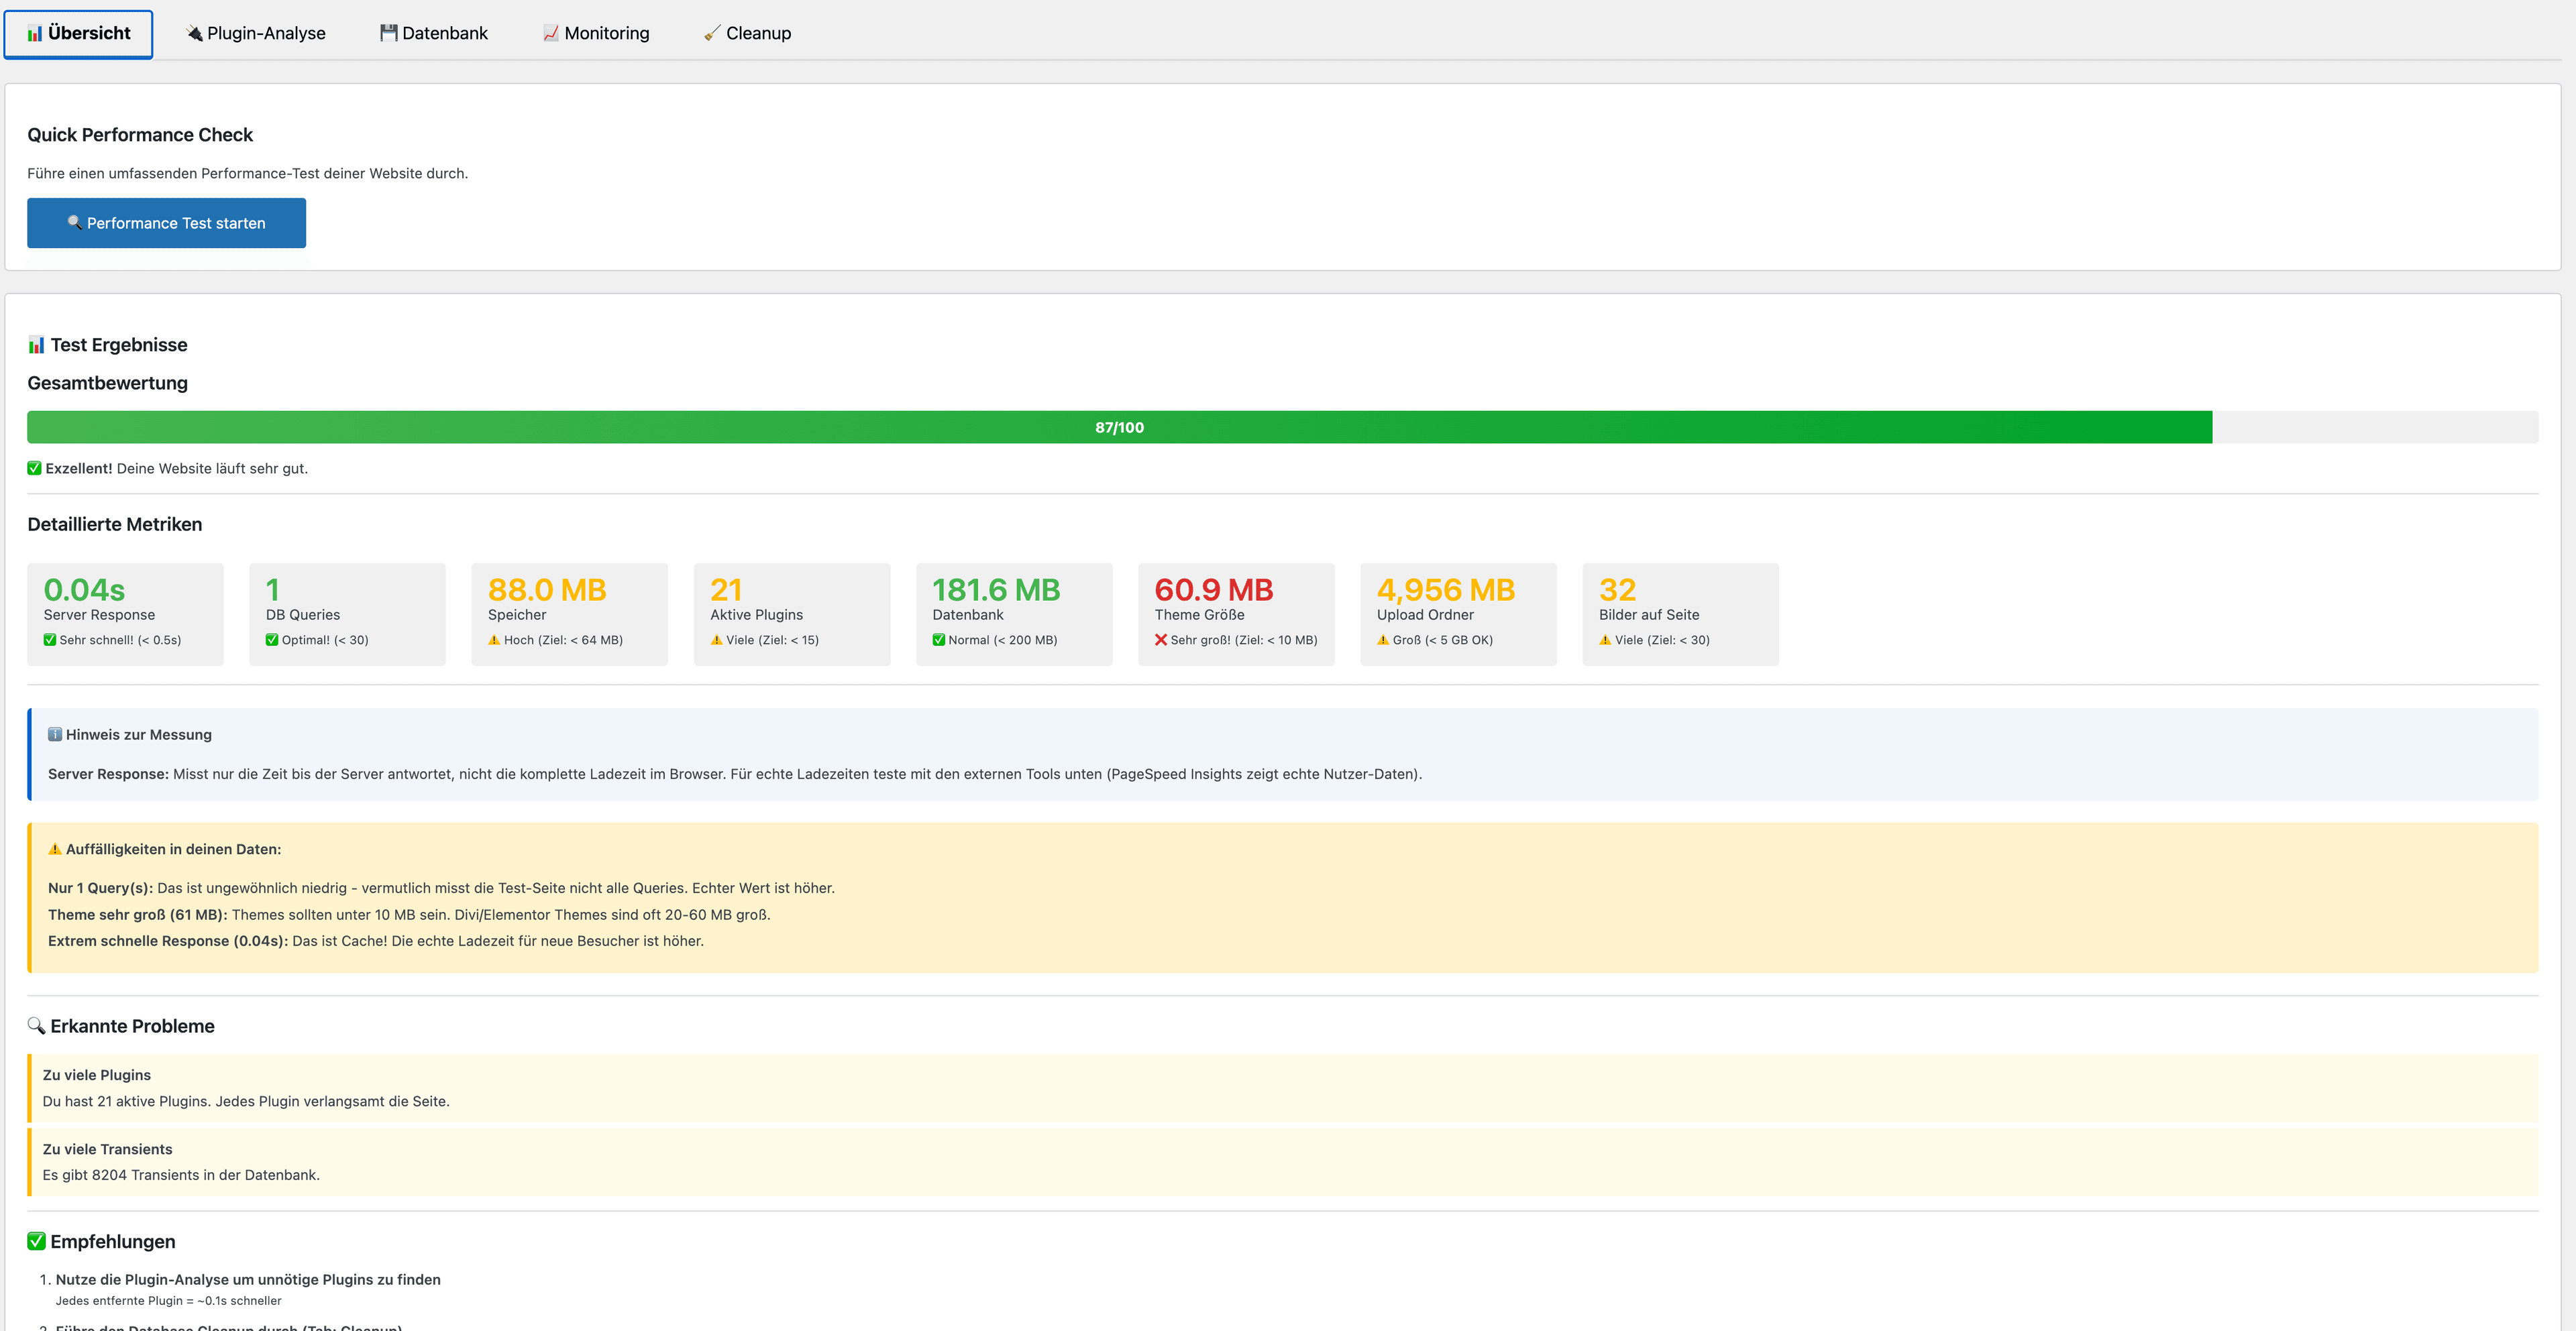The width and height of the screenshot is (2576, 1331).
Task: Select the wrench icon on Plugin-Analyse tab
Action: click(x=193, y=33)
